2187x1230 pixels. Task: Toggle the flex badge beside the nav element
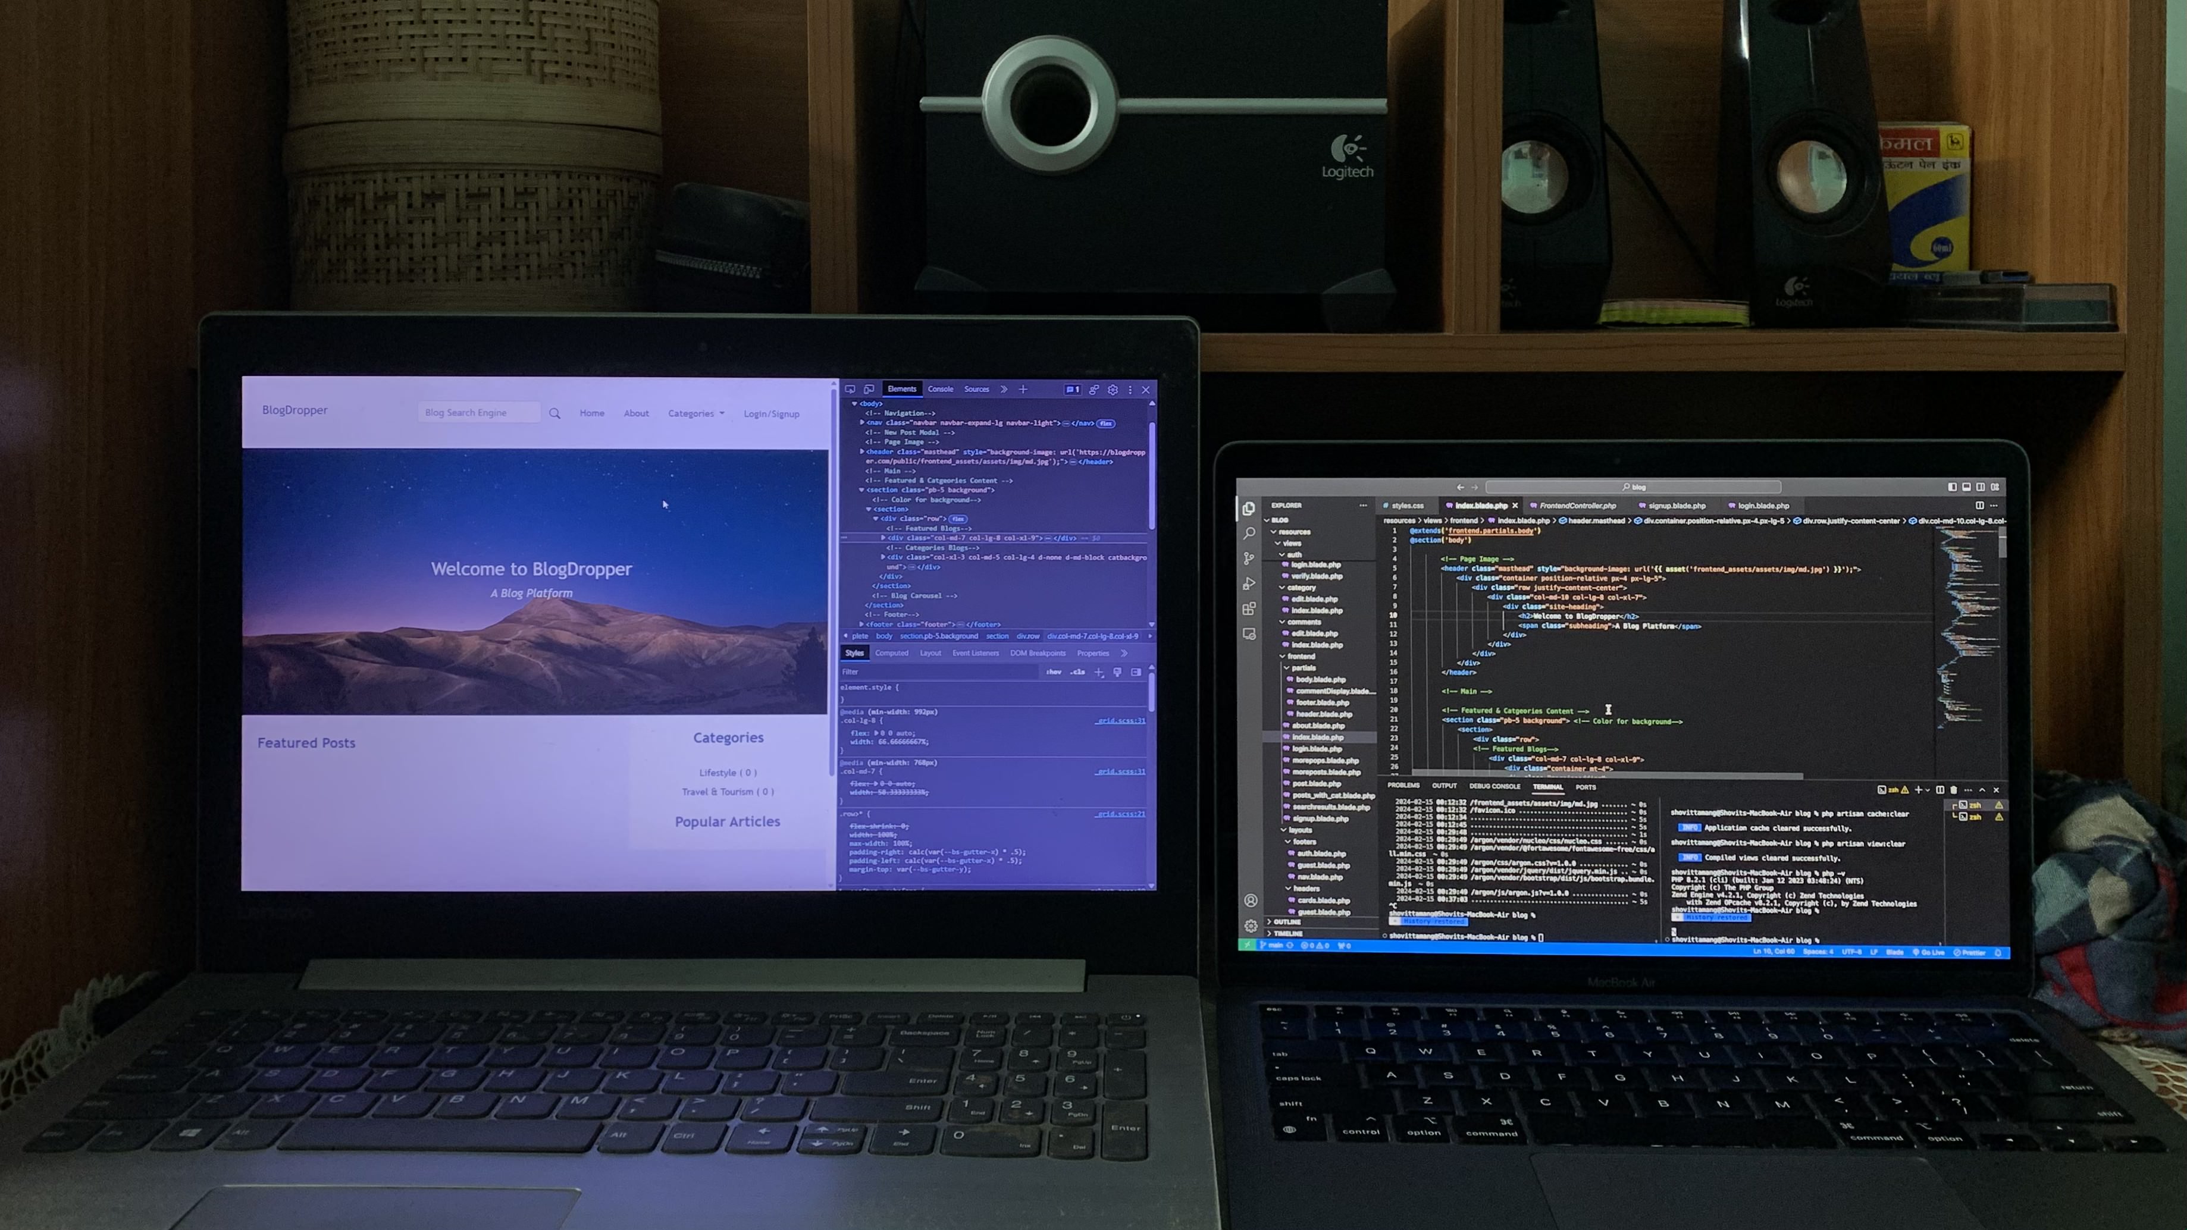click(1105, 423)
